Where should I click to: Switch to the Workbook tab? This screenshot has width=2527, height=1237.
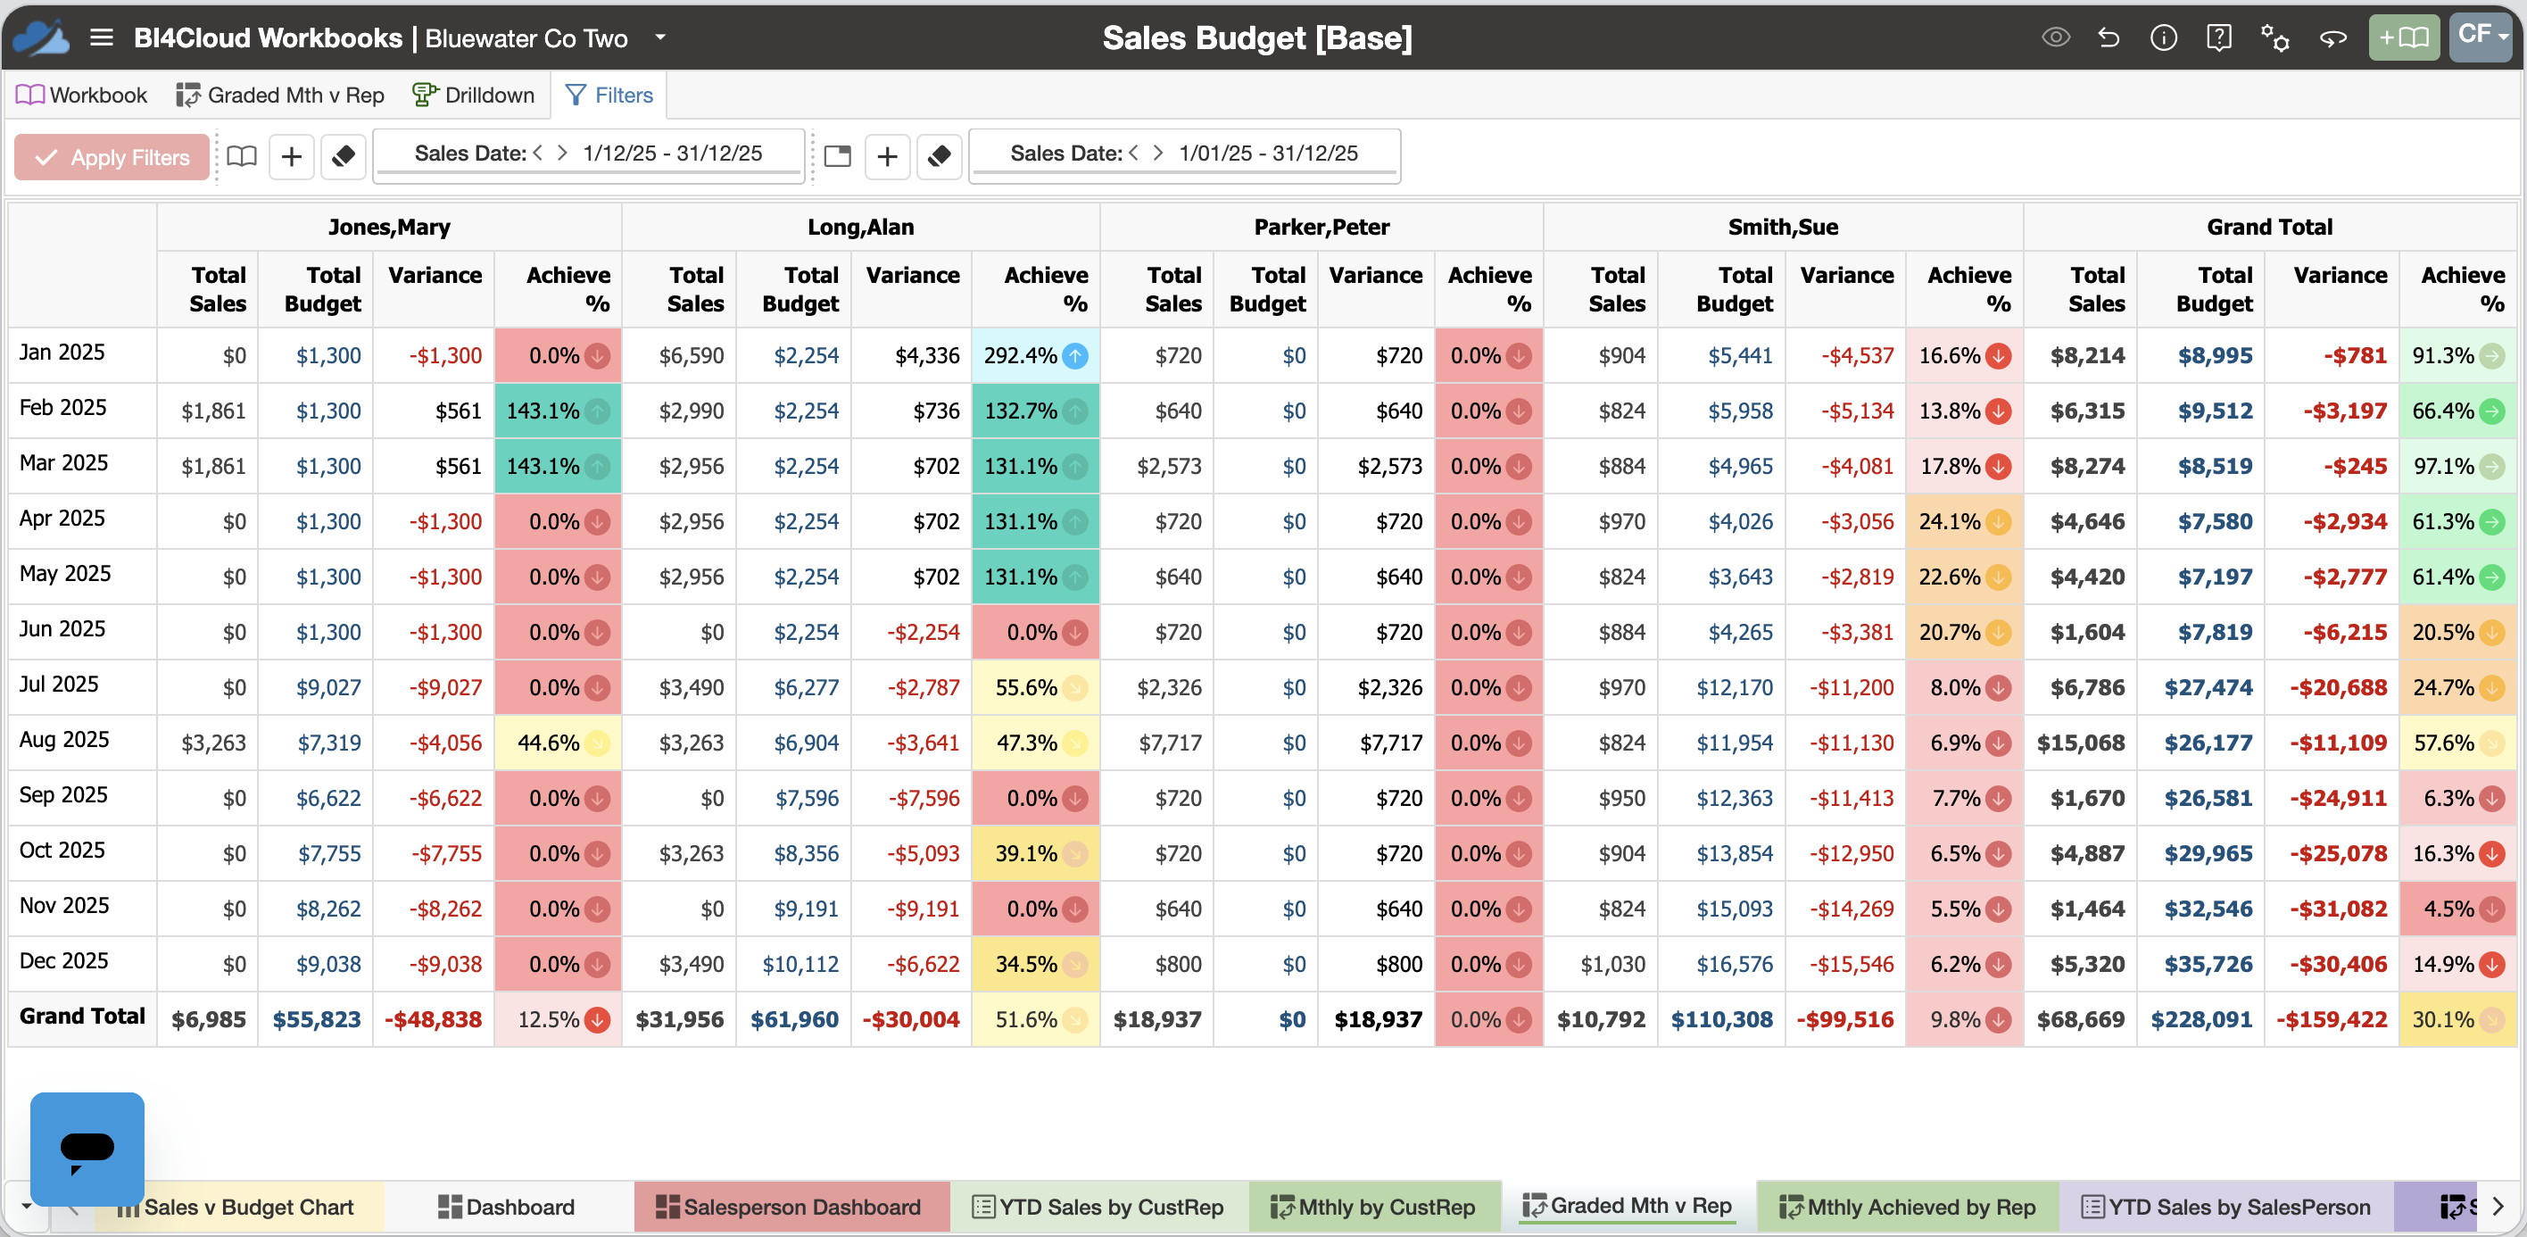pyautogui.click(x=81, y=95)
